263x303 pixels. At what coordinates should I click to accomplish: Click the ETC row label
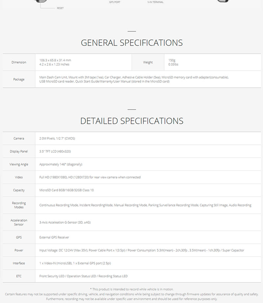click(19, 276)
